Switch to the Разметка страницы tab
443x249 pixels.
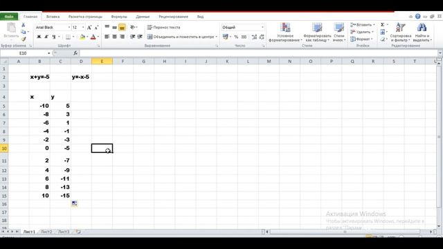click(85, 17)
